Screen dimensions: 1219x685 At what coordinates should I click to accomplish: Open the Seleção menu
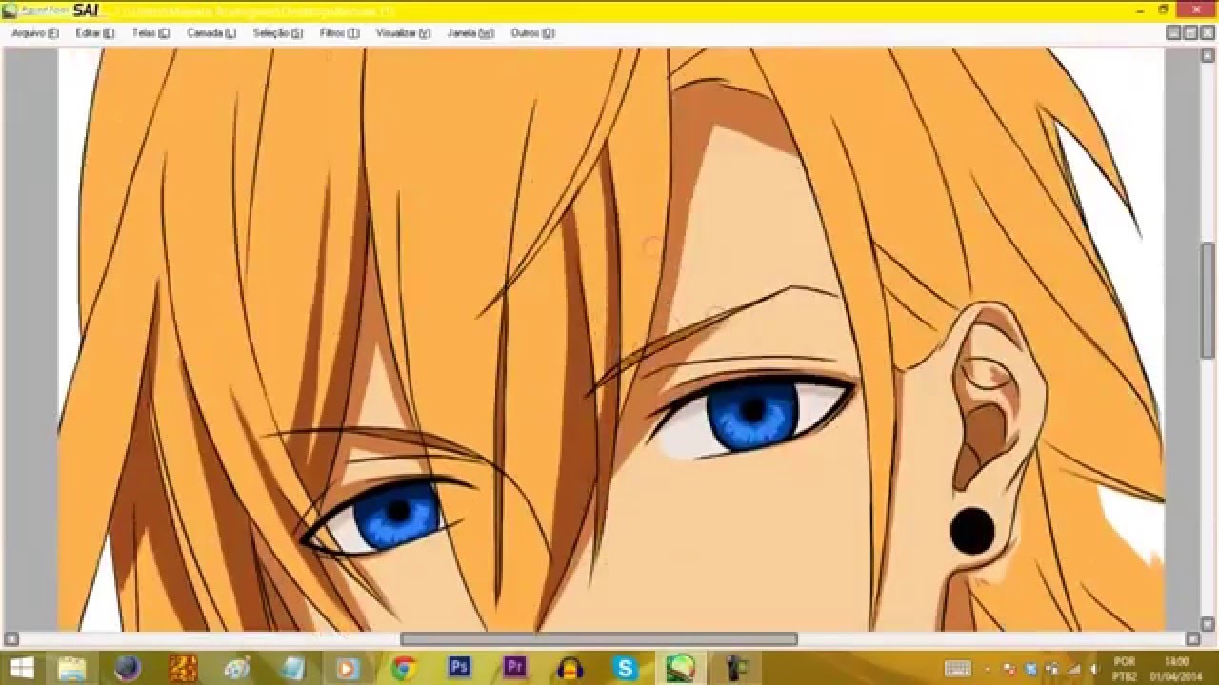(x=278, y=33)
